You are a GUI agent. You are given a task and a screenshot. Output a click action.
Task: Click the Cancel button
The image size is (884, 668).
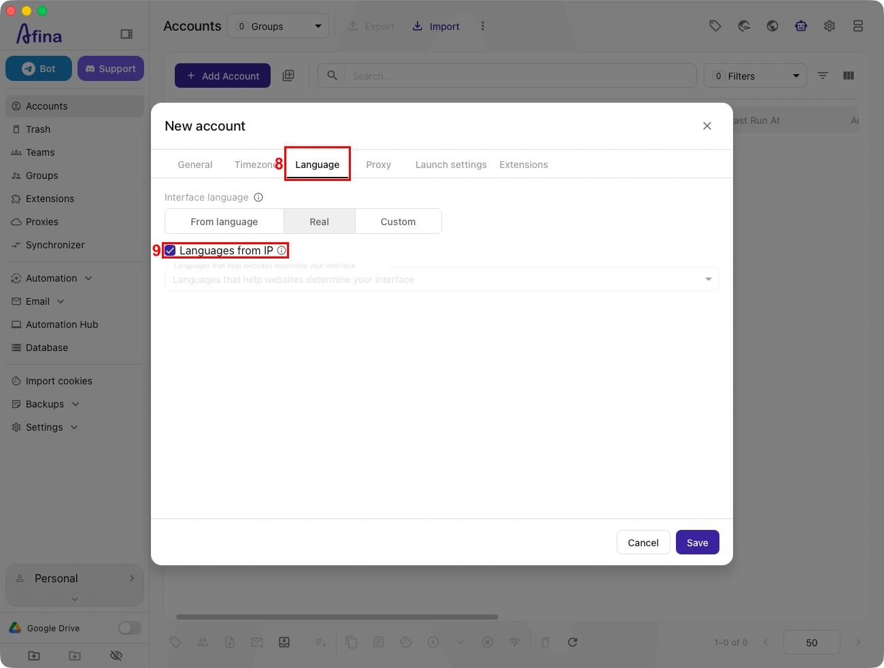click(x=643, y=542)
